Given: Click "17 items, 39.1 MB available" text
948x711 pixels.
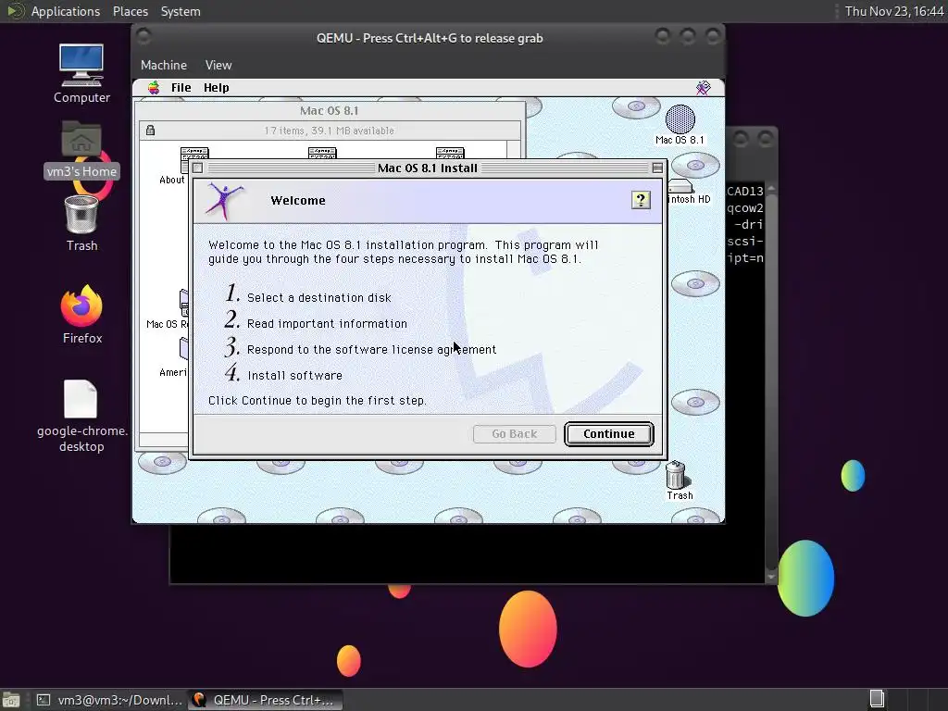Looking at the screenshot, I should click(x=329, y=131).
